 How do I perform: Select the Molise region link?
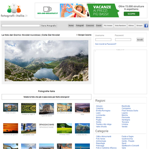click(x=99, y=118)
